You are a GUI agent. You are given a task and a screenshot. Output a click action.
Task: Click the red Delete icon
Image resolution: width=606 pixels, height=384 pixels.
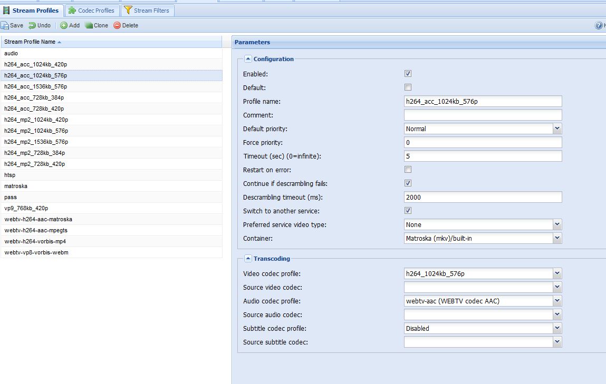[x=117, y=25]
